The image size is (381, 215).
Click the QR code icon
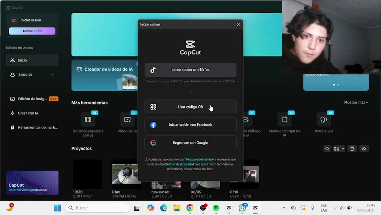(x=153, y=107)
